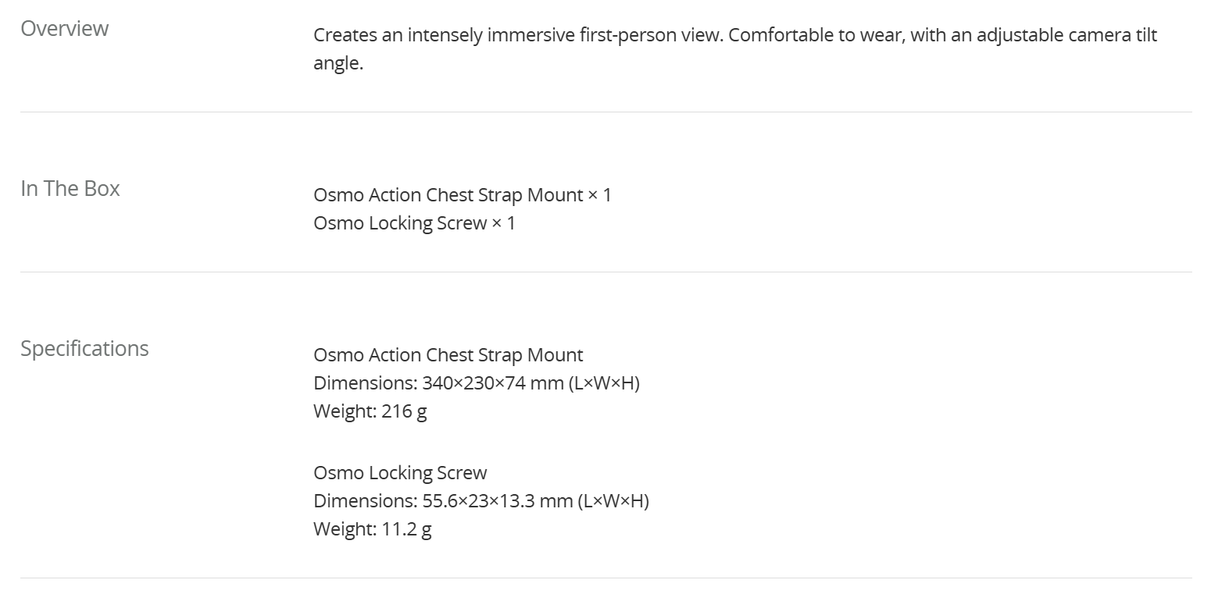The width and height of the screenshot is (1211, 594).
Task: Click the "Weight: 216 g" line
Action: point(370,411)
